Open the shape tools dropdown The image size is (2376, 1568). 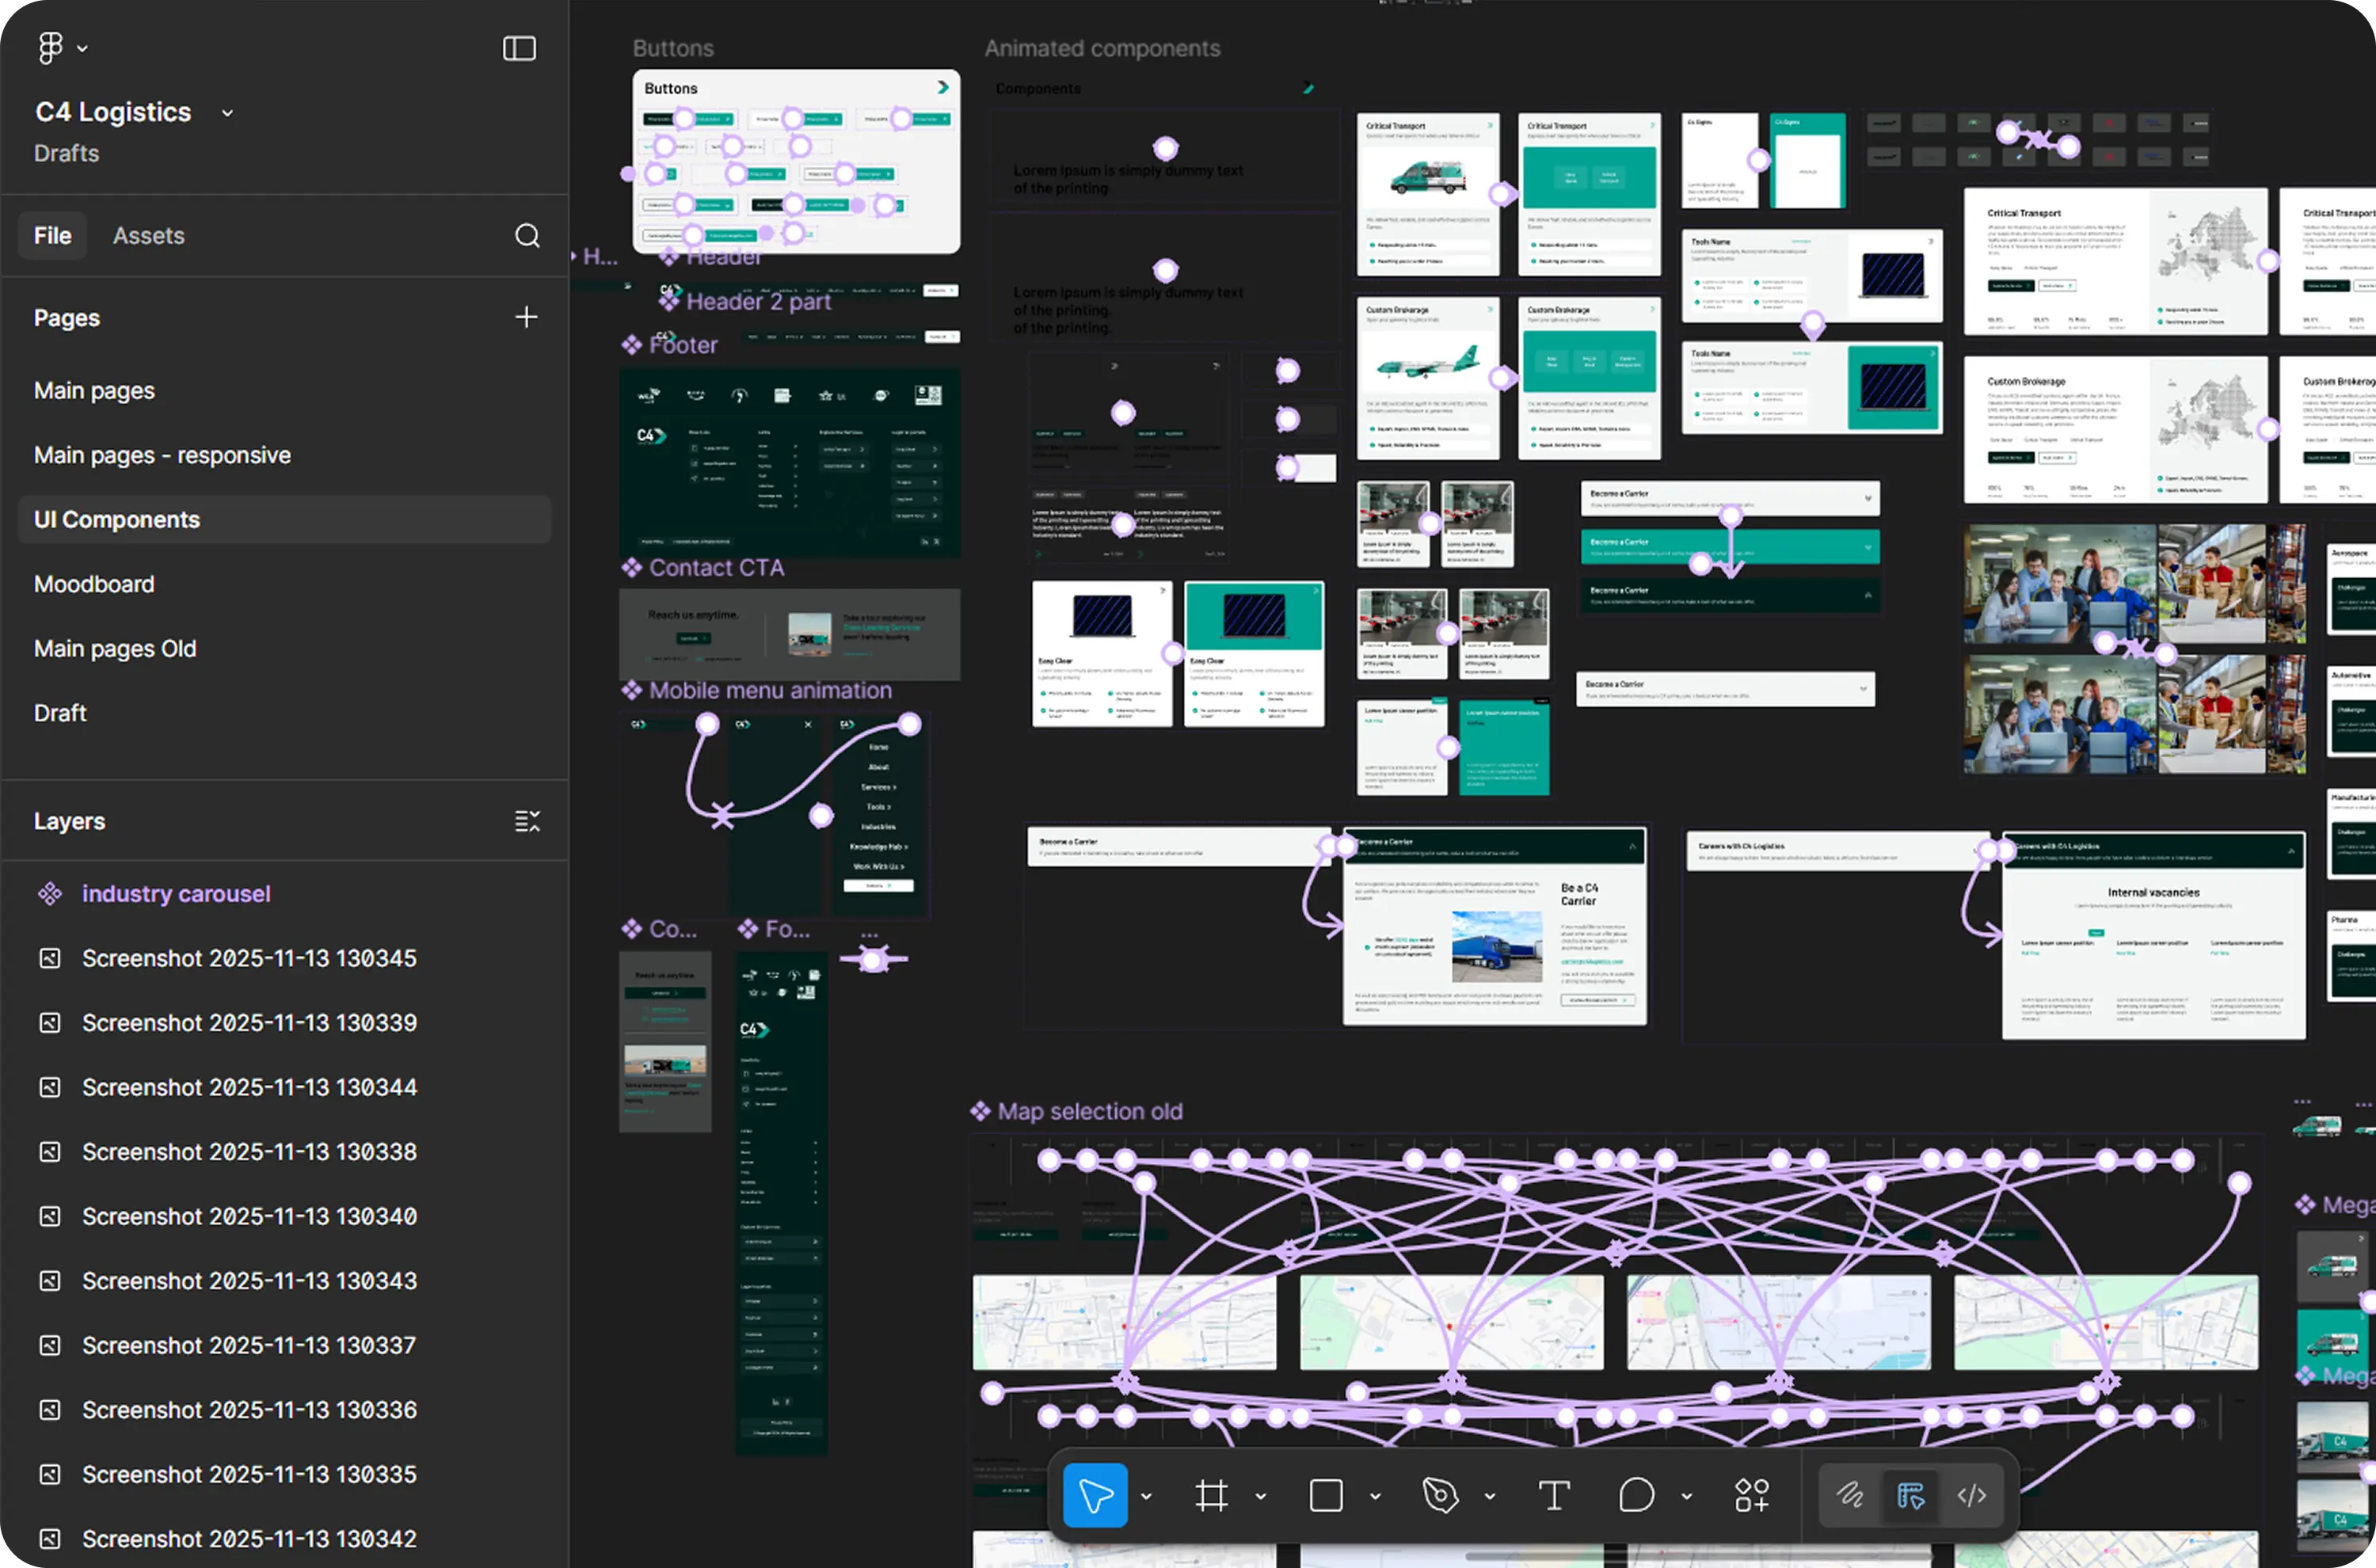(1376, 1497)
